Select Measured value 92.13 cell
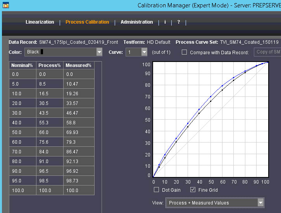This screenshot has height=213, width=281. click(79, 161)
